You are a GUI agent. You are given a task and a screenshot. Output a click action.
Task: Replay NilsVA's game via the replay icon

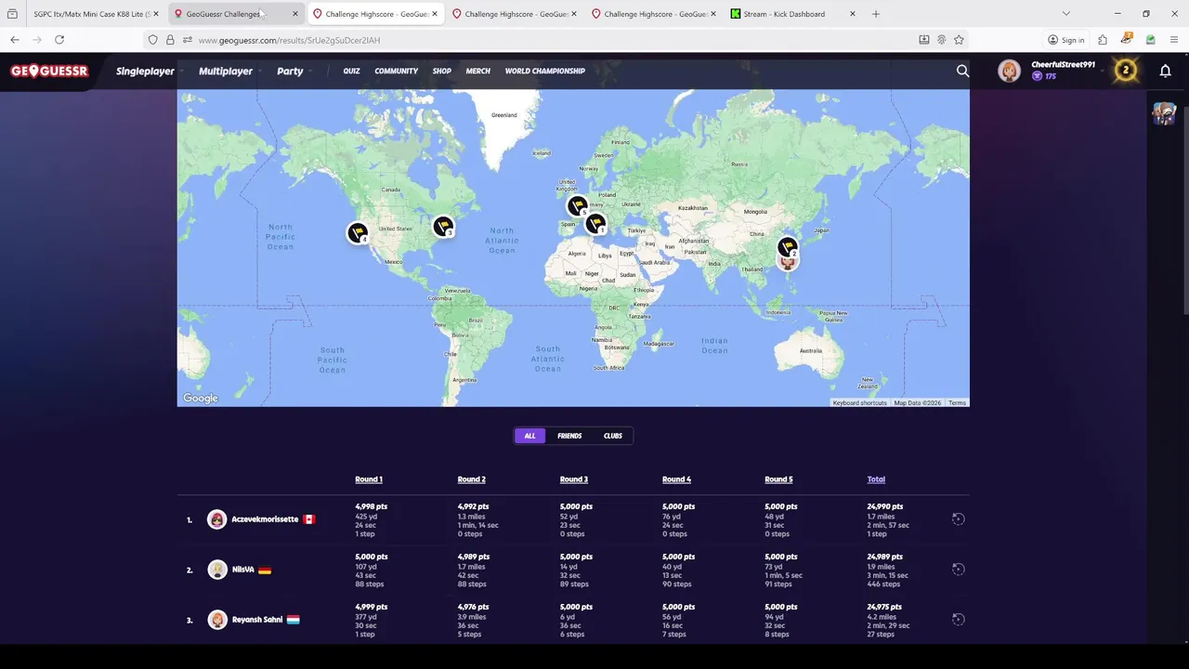pos(958,570)
